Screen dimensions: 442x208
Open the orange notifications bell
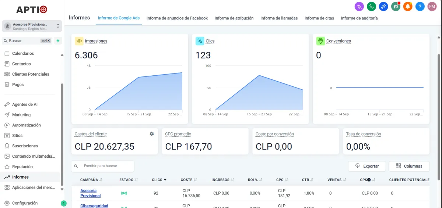pos(408,6)
